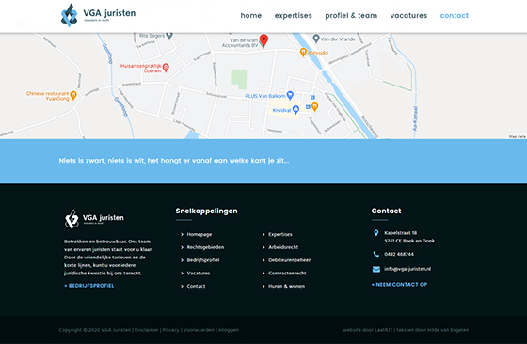Click the Kapelstraat 18 address text

click(x=400, y=233)
